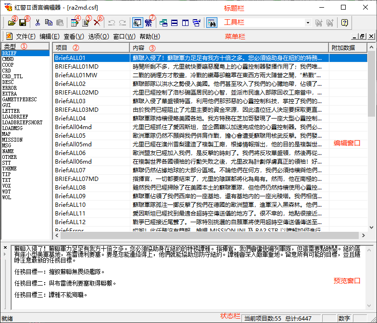Select the GUI type in list
377x323 pixels.
pos(7,106)
